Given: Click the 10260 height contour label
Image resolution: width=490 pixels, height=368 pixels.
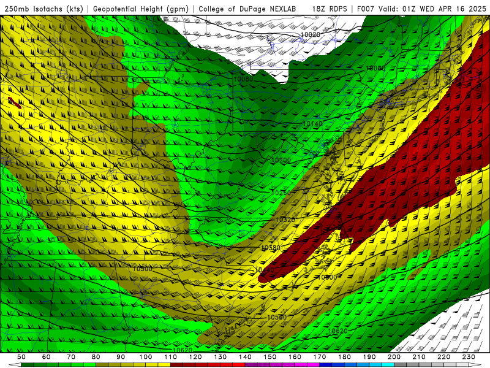Looking at the screenshot, I should click(x=281, y=193).
